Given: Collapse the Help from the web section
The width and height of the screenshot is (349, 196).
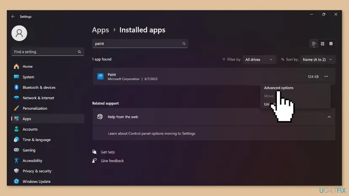Looking at the screenshot, I should coord(329,117).
